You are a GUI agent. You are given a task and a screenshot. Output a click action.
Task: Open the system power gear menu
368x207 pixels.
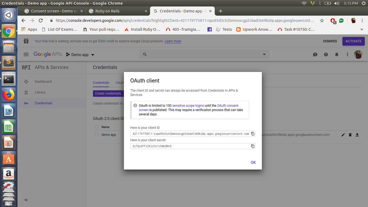point(363,3)
